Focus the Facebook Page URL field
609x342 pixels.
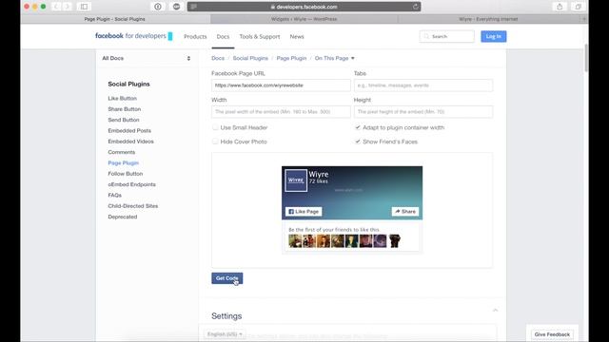click(x=281, y=85)
